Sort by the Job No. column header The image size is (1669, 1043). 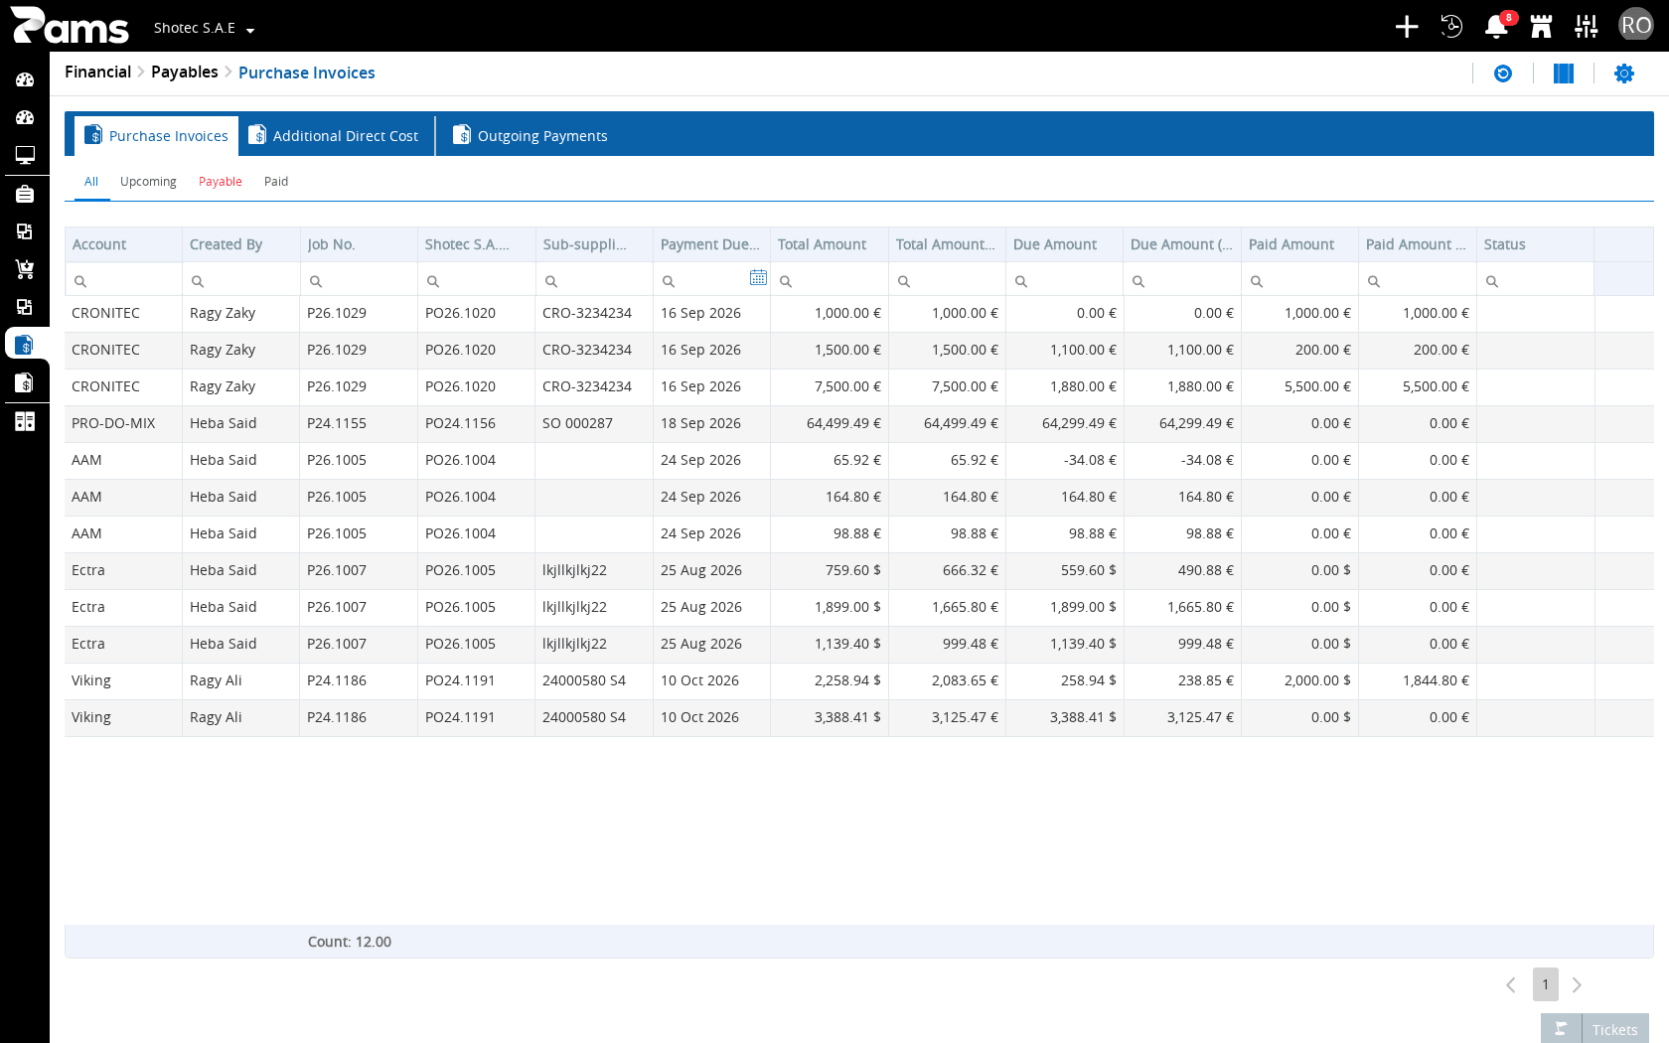[x=359, y=244]
